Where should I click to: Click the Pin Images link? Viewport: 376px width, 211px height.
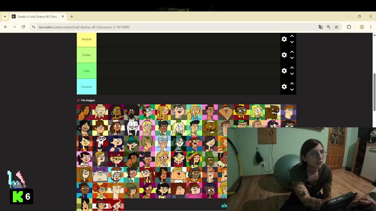(x=86, y=100)
